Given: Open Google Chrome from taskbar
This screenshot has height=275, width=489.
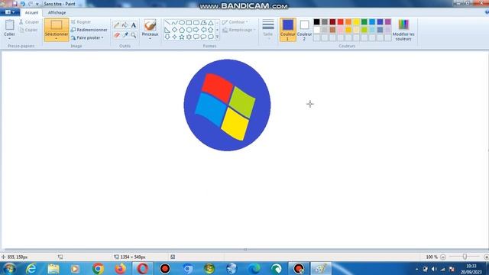Looking at the screenshot, I should click(x=98, y=268).
